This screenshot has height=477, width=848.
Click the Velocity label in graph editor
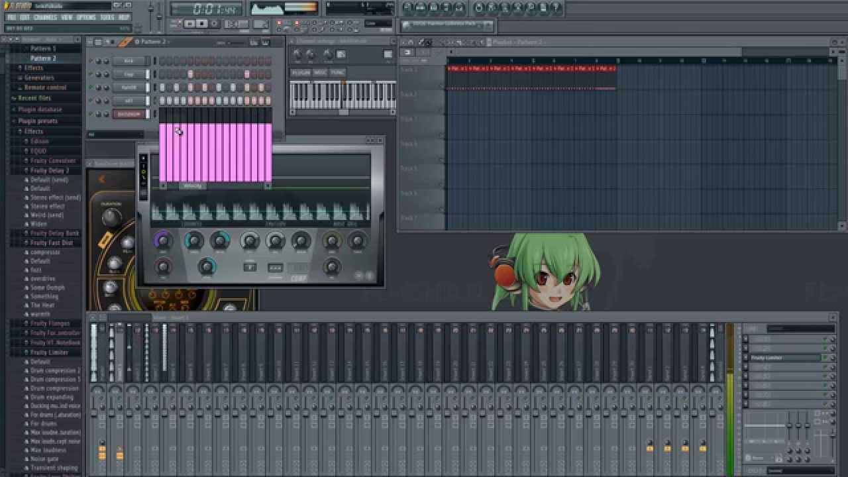click(193, 186)
